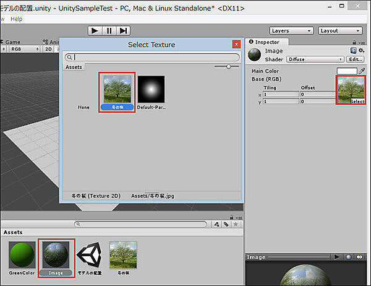This screenshot has height=286, width=371.
Task: Click the Assets breadcrumb in Project panel
Action: pos(13,232)
